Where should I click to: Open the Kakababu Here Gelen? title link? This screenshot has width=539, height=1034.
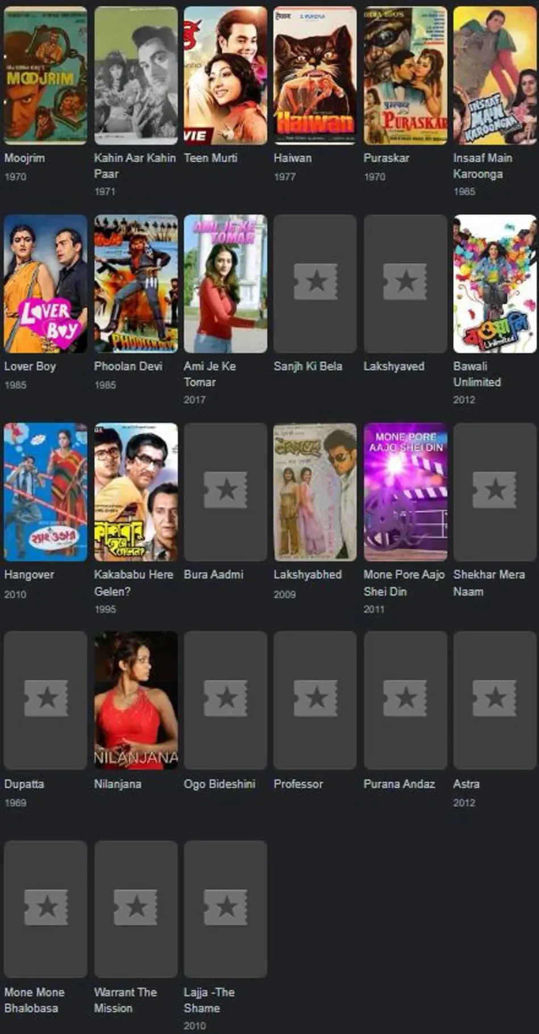tap(134, 582)
